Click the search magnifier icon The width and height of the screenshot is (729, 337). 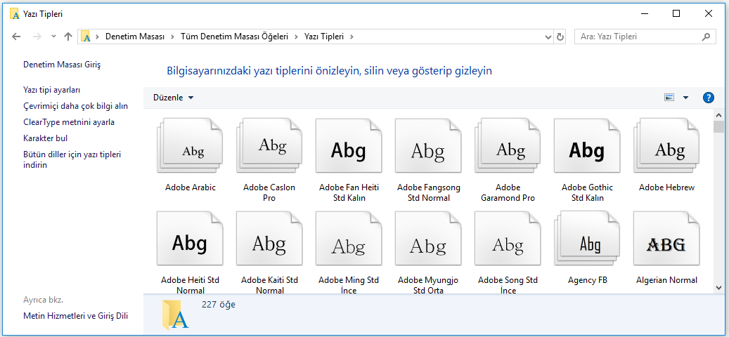706,37
